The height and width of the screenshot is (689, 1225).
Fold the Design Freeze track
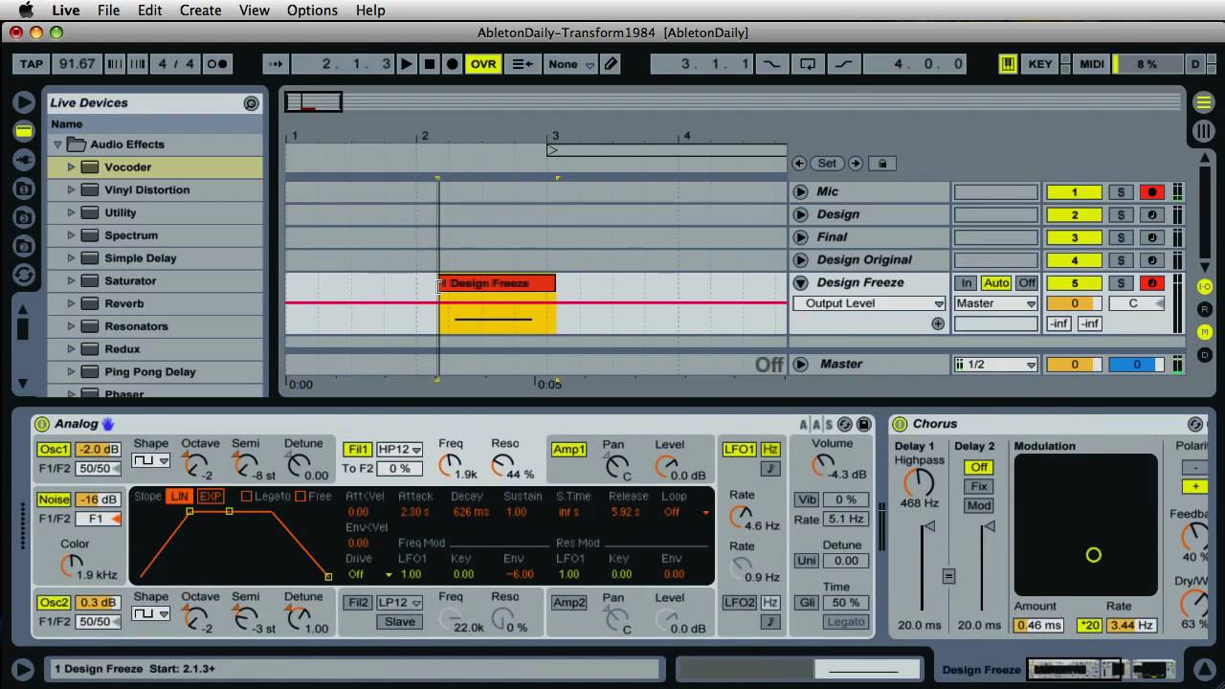point(801,283)
